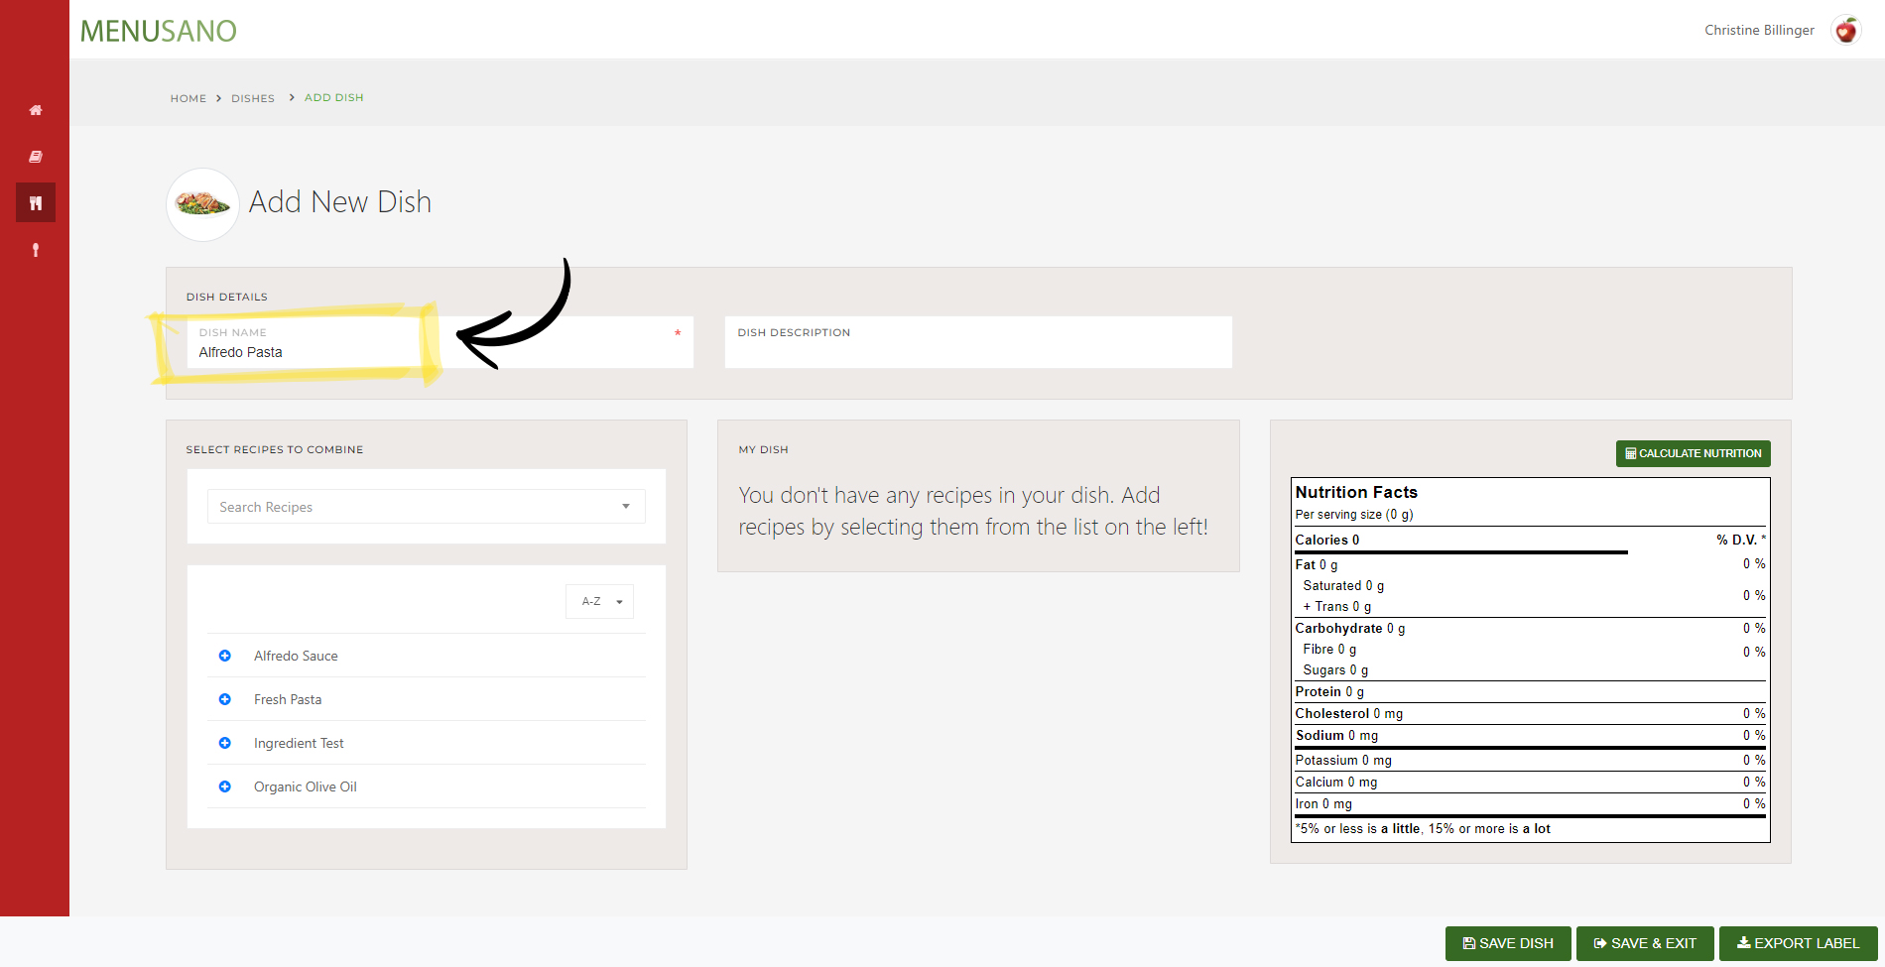Click the dish photo thumbnail
1885x967 pixels.
point(202,204)
